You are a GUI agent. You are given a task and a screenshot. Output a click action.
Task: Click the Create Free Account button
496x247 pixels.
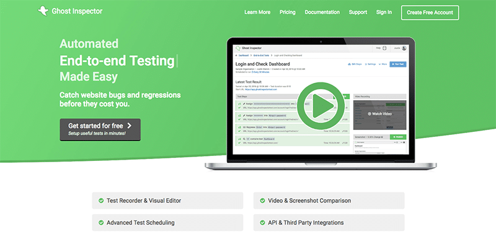(430, 12)
